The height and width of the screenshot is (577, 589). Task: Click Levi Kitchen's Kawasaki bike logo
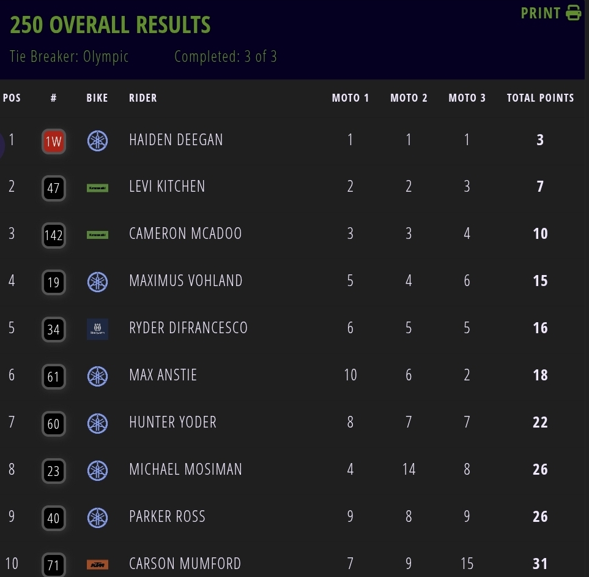(x=97, y=188)
